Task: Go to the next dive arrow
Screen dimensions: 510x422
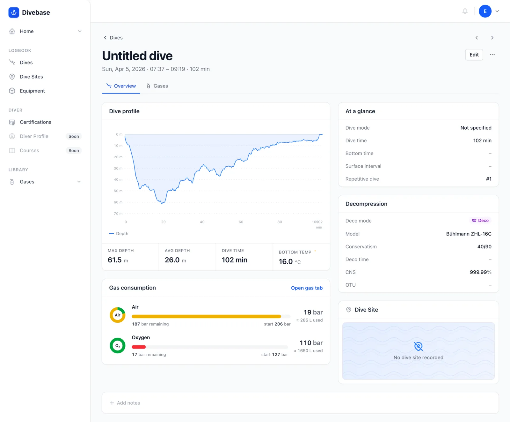Action: [x=492, y=38]
